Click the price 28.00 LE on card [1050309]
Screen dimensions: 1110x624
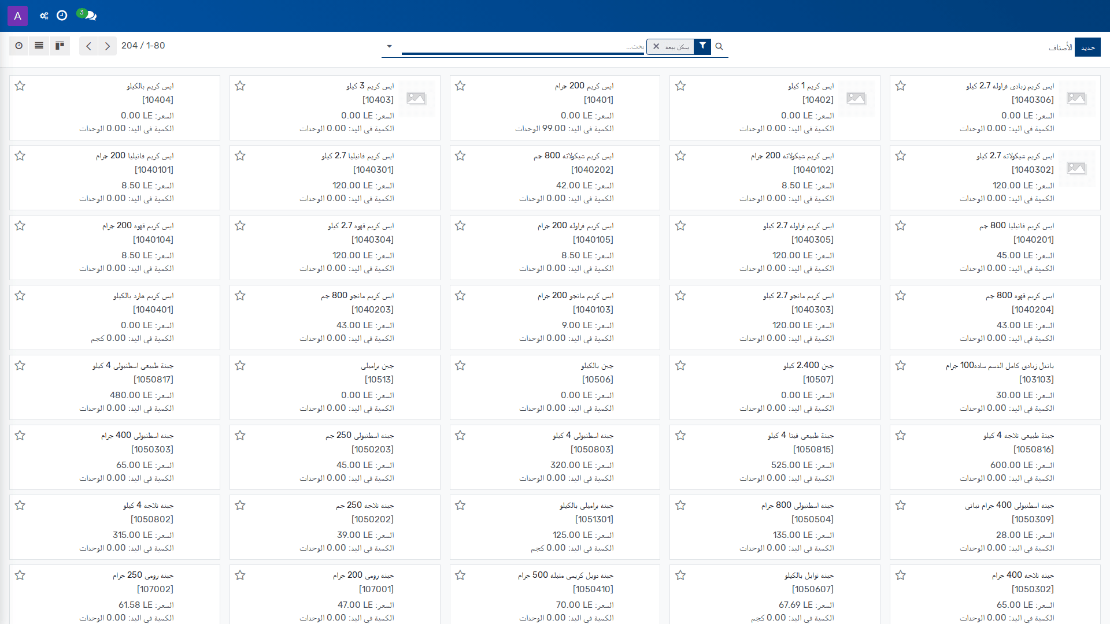point(1015,535)
